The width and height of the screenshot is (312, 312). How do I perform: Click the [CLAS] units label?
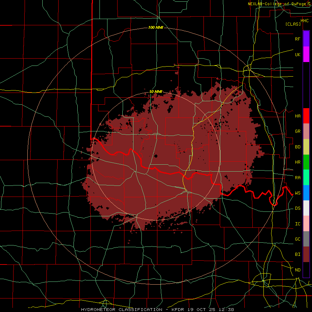(x=293, y=24)
